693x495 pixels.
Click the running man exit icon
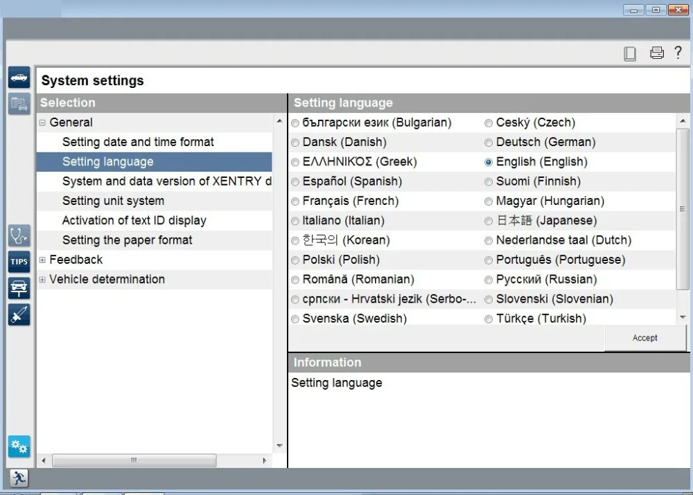pyautogui.click(x=19, y=478)
